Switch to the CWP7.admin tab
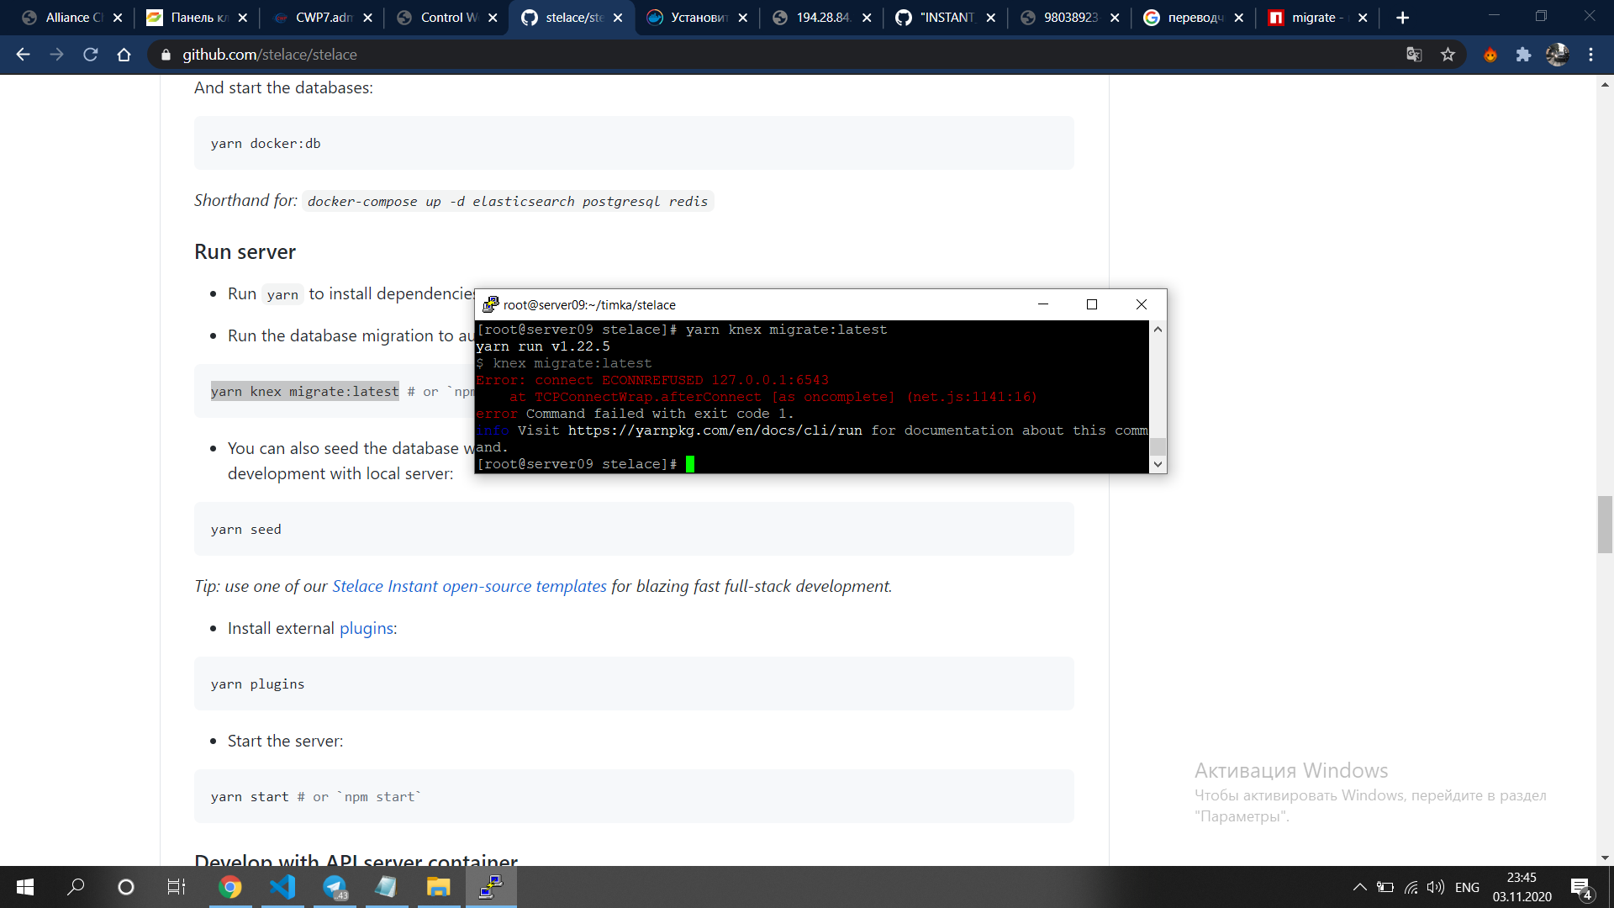Image resolution: width=1614 pixels, height=908 pixels. 322,18
